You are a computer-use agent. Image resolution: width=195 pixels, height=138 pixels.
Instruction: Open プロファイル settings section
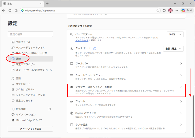point(31,42)
